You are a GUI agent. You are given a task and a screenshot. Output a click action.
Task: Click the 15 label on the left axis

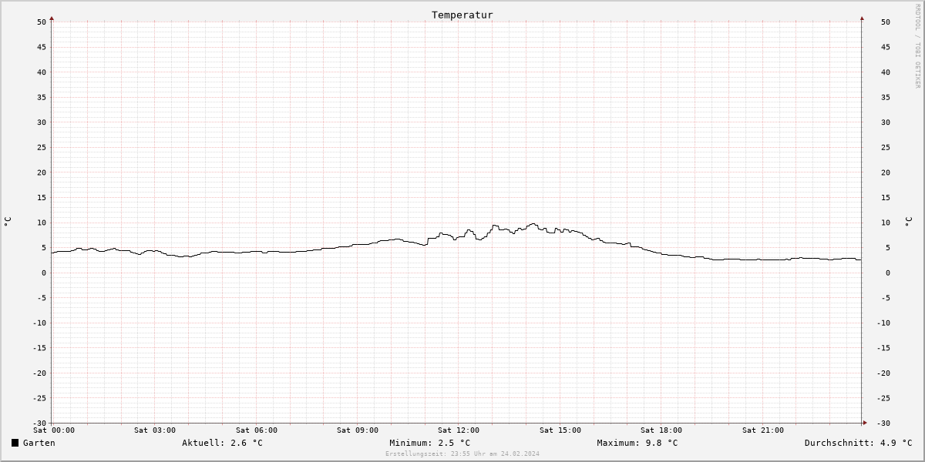(x=42, y=197)
